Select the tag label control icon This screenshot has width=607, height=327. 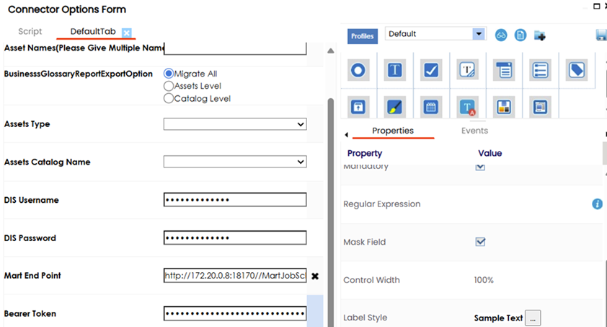click(576, 70)
